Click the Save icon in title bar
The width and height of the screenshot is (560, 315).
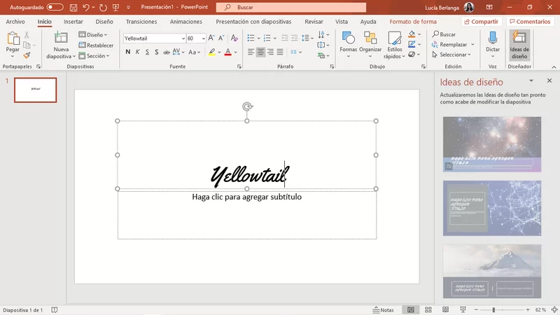pyautogui.click(x=73, y=7)
